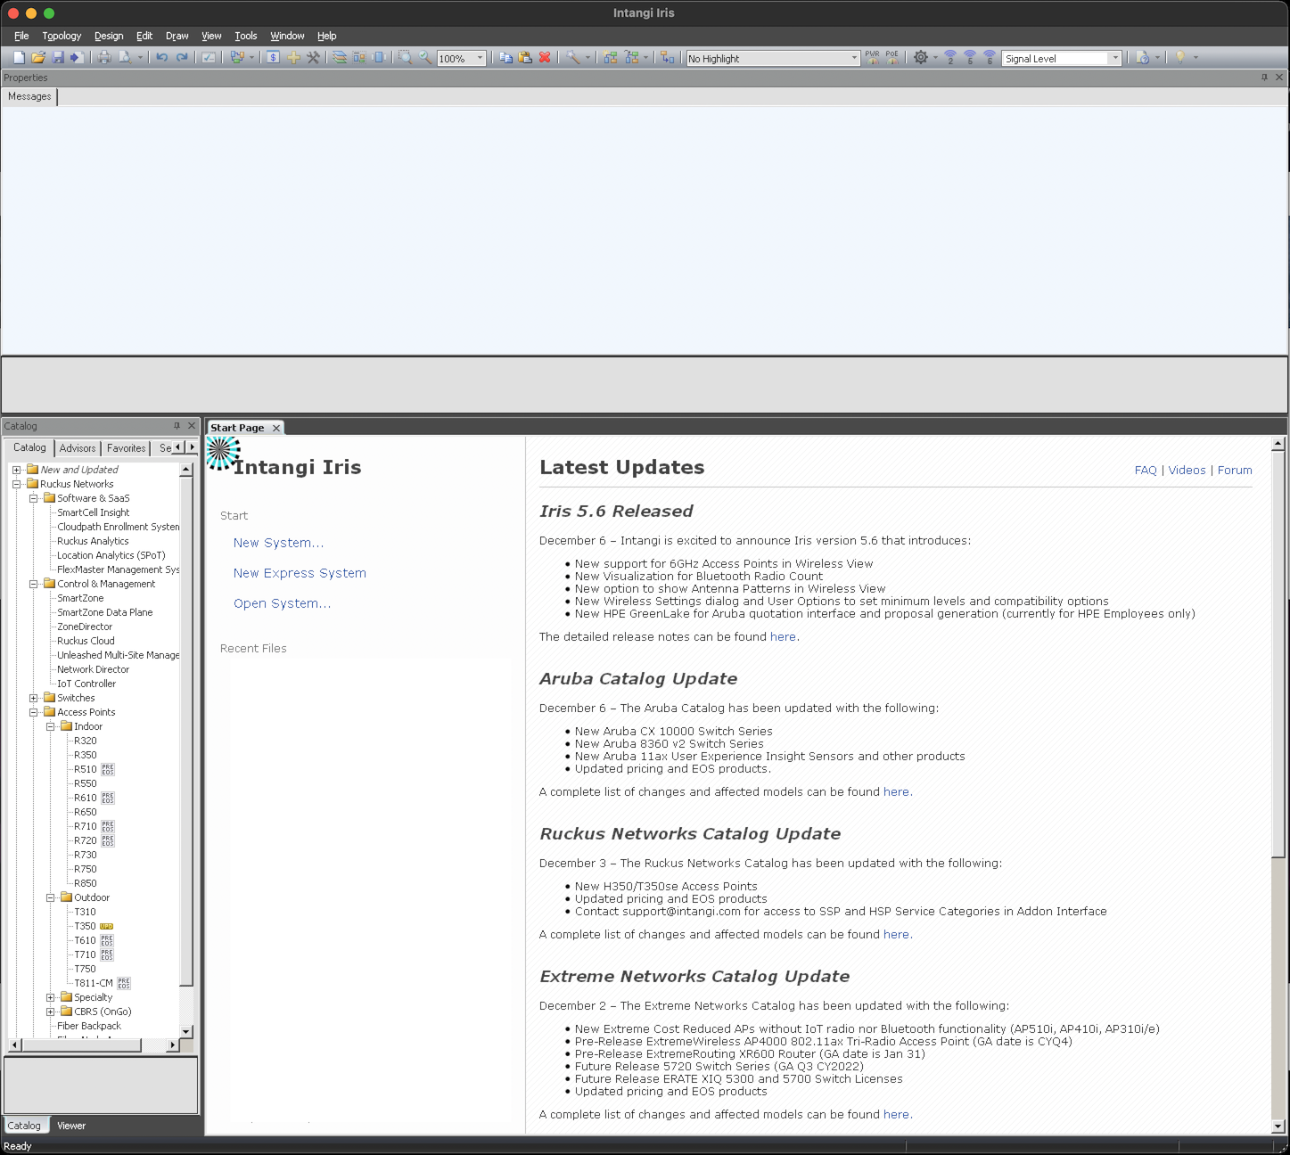This screenshot has width=1290, height=1155.
Task: Select the R750 access point item
Action: [86, 869]
